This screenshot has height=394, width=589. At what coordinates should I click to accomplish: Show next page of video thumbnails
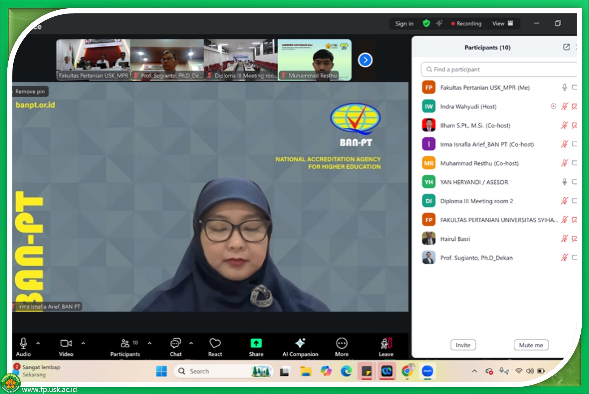point(365,60)
